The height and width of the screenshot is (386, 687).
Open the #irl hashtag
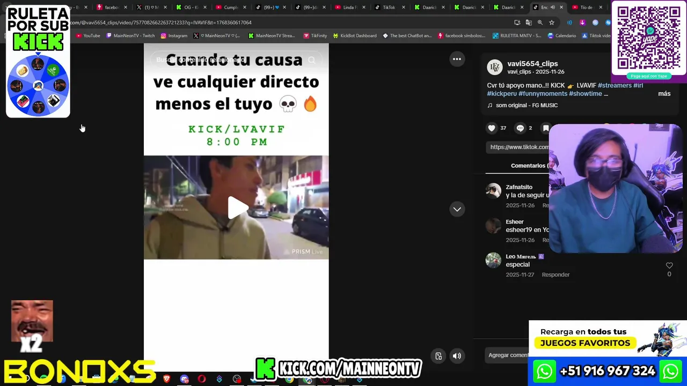coord(638,85)
